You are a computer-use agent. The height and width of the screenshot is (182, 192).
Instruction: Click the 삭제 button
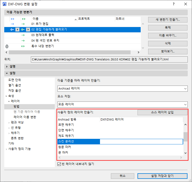coord(168,43)
